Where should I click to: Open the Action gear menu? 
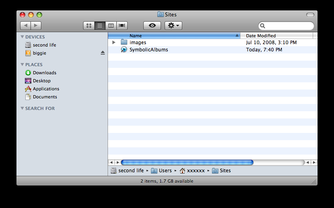click(x=173, y=26)
